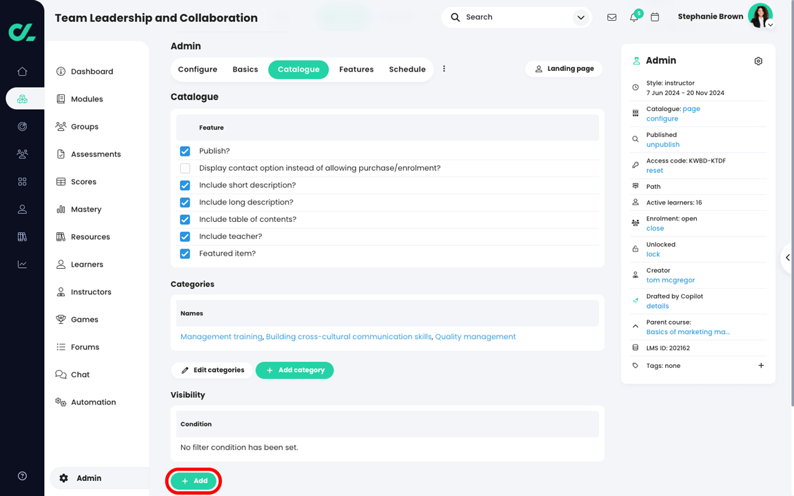Image resolution: width=794 pixels, height=496 pixels.
Task: Click the Admin panel settings gear icon
Action: (758, 61)
